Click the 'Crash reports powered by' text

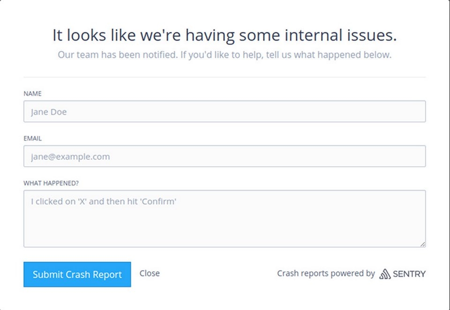coord(326,273)
